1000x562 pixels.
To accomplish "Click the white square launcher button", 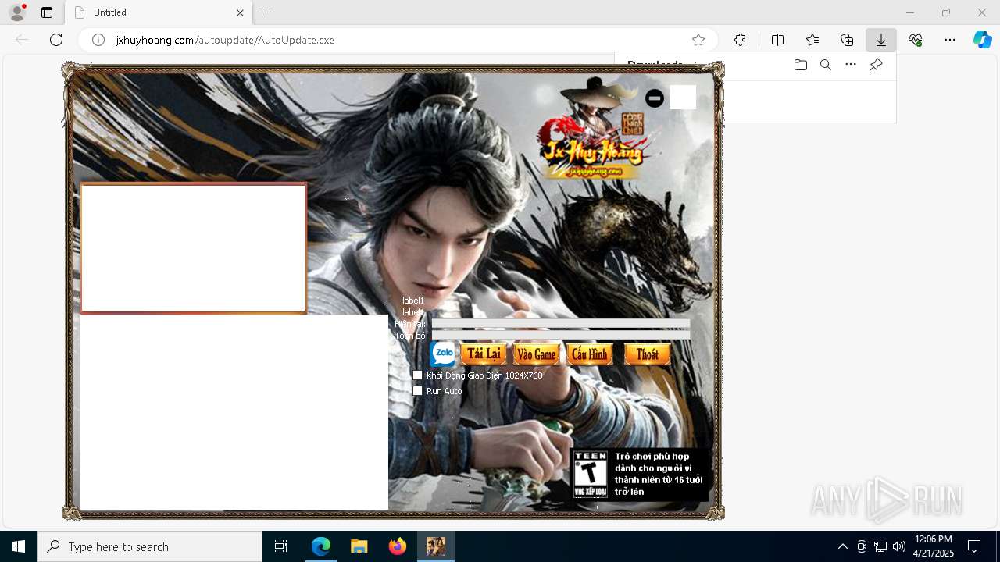I will click(683, 97).
